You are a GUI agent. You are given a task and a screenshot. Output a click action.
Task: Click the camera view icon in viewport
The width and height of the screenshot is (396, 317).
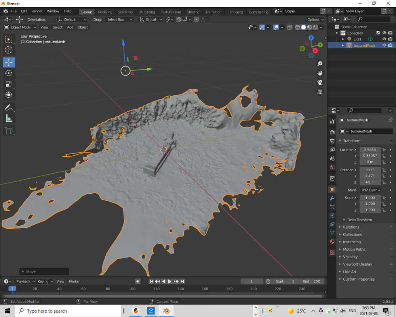320,82
